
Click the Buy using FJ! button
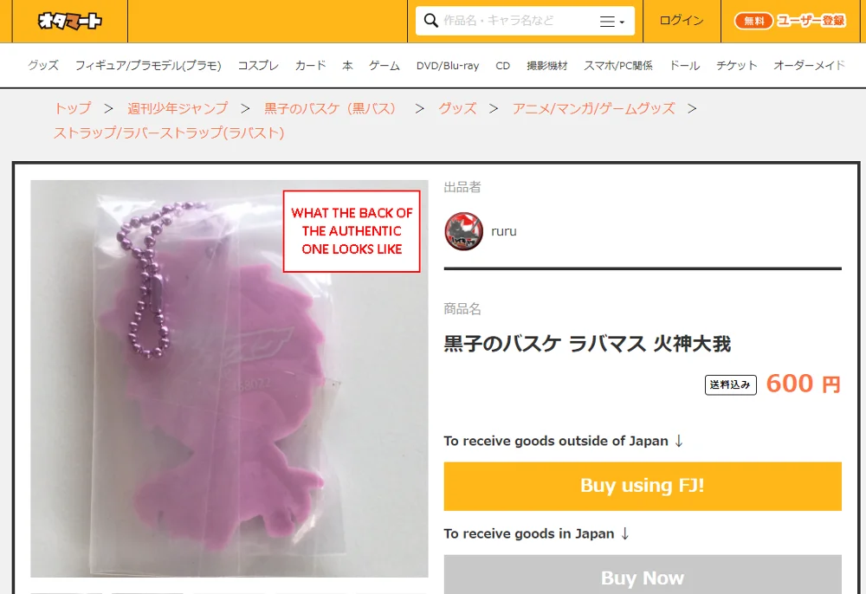point(643,486)
